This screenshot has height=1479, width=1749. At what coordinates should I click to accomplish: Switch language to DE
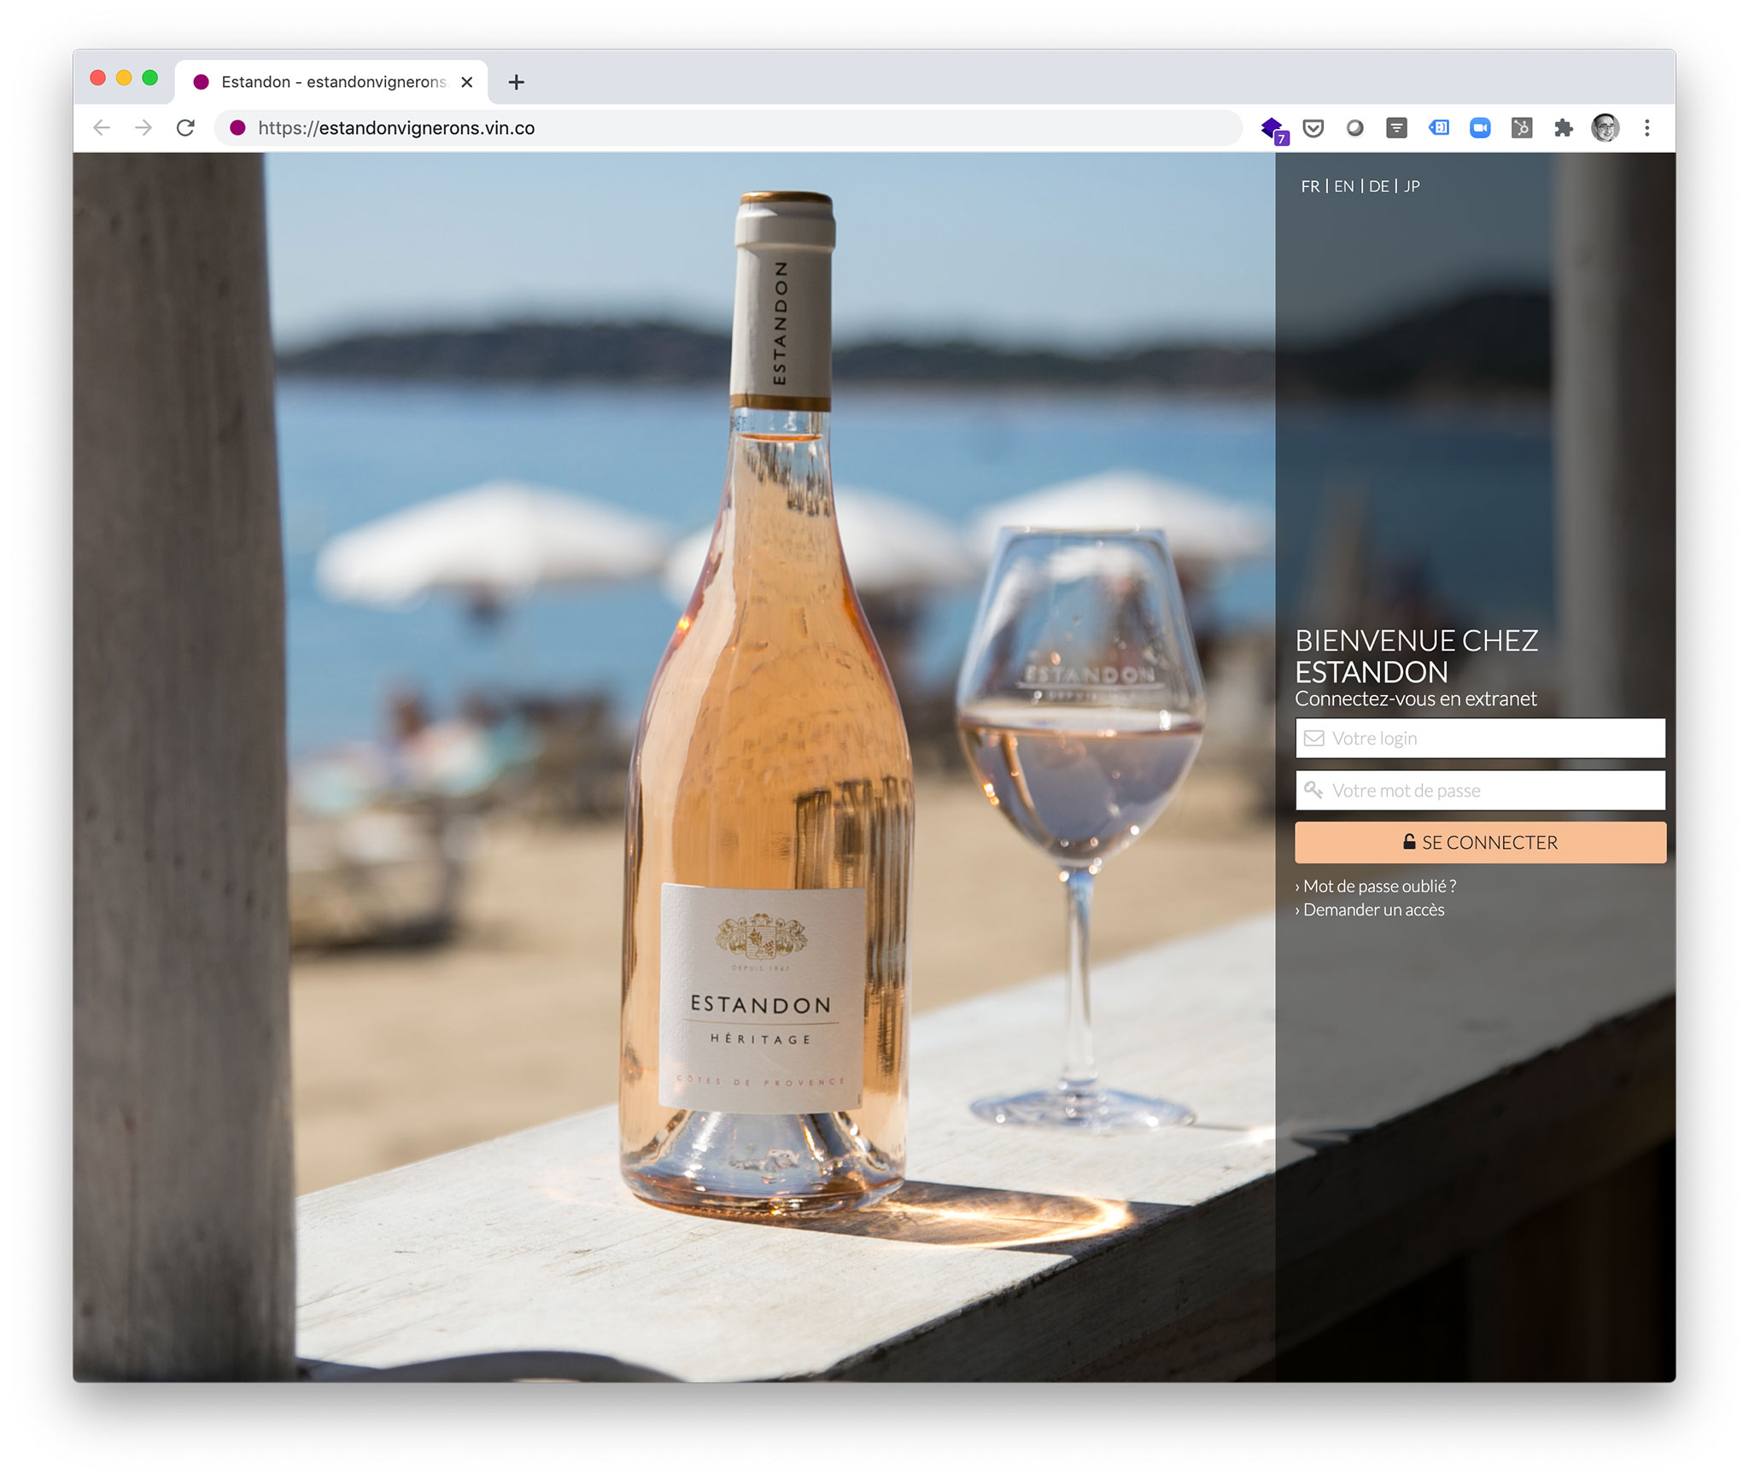pyautogui.click(x=1378, y=186)
